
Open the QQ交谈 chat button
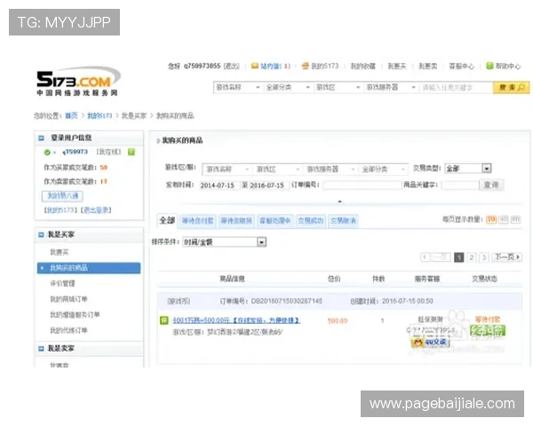click(430, 342)
